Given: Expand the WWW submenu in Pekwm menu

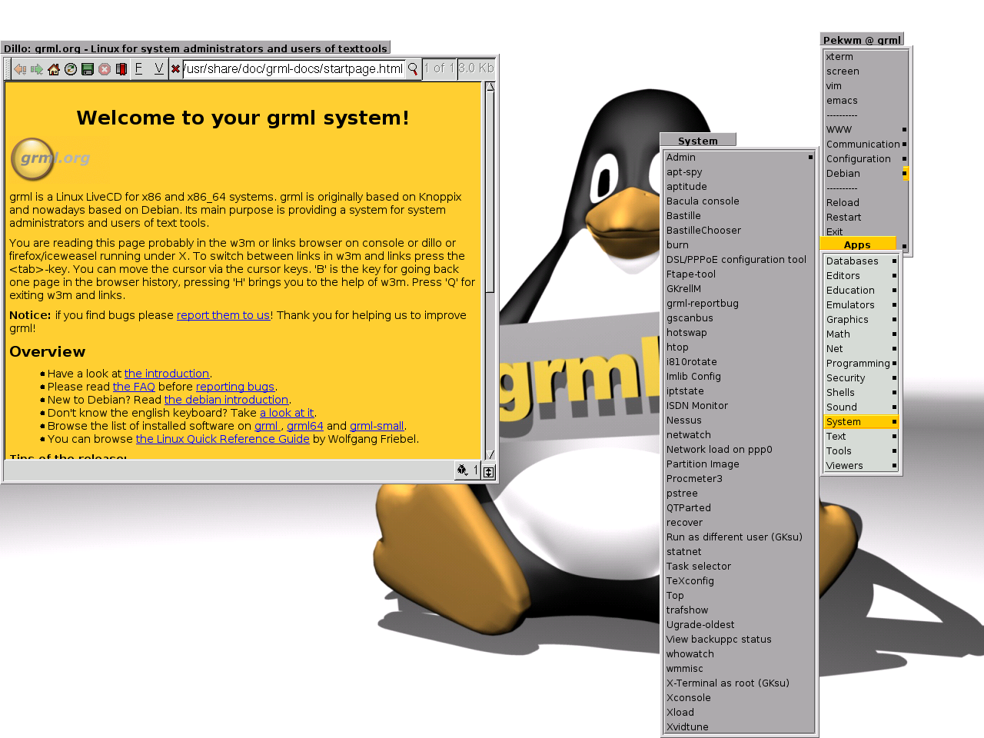Looking at the screenshot, I should pyautogui.click(x=866, y=130).
